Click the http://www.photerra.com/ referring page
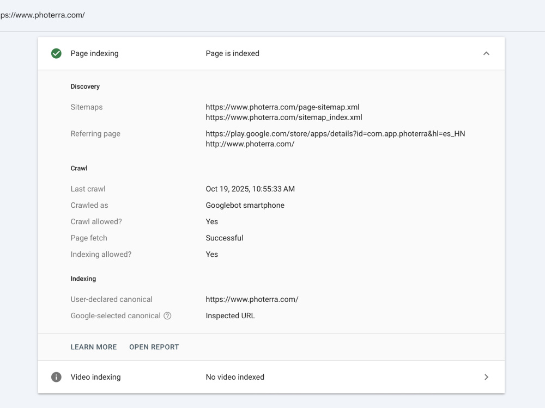The height and width of the screenshot is (408, 545). [250, 144]
